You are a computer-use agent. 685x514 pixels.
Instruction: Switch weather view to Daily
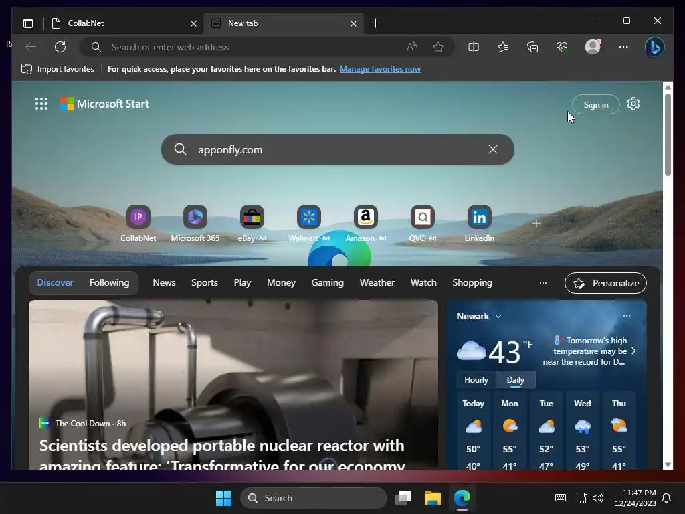[x=516, y=380]
